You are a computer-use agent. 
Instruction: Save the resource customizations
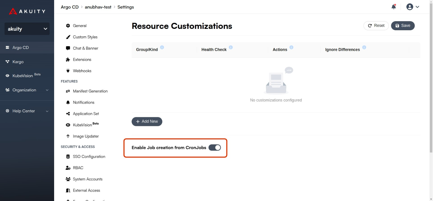tap(403, 26)
